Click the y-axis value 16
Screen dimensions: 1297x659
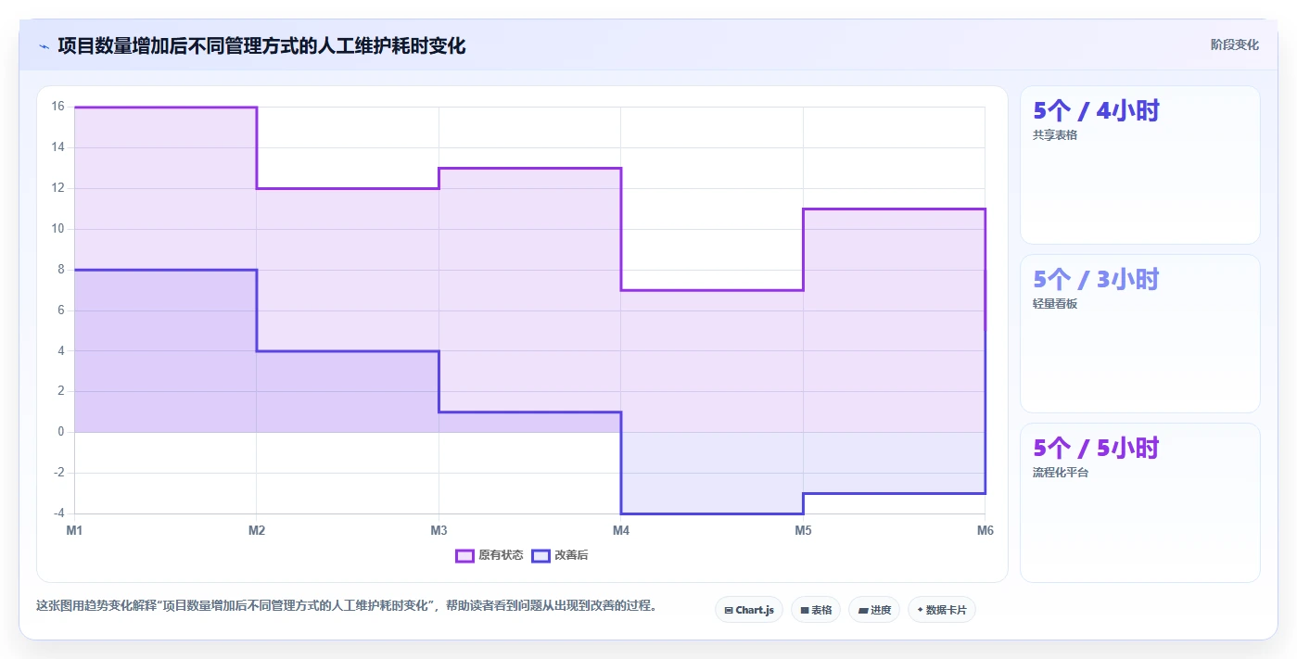point(57,107)
